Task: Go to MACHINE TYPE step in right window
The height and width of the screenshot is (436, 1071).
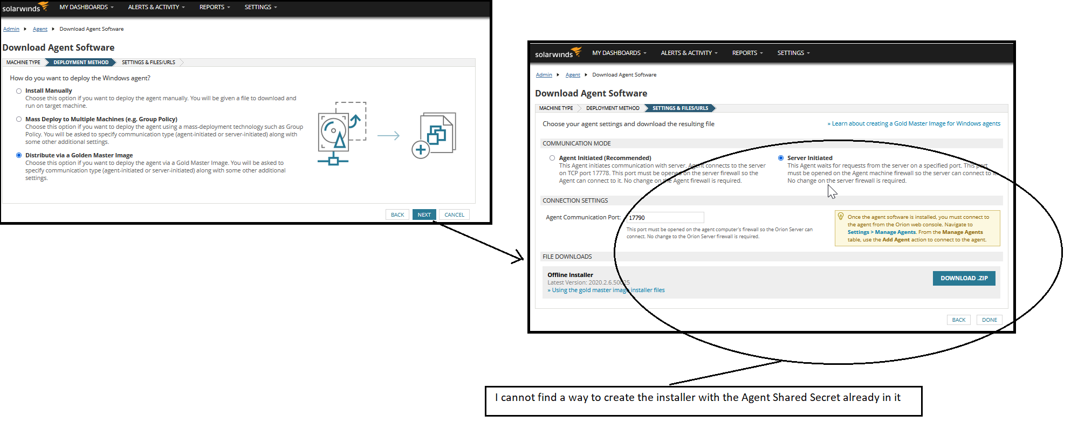Action: coord(556,108)
